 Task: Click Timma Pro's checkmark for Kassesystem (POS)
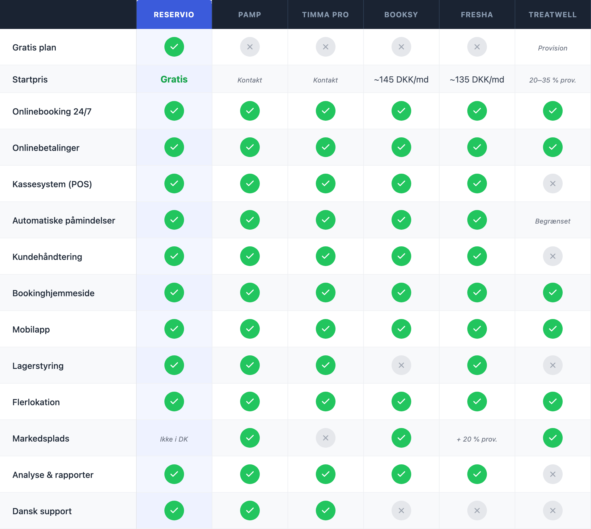point(326,184)
